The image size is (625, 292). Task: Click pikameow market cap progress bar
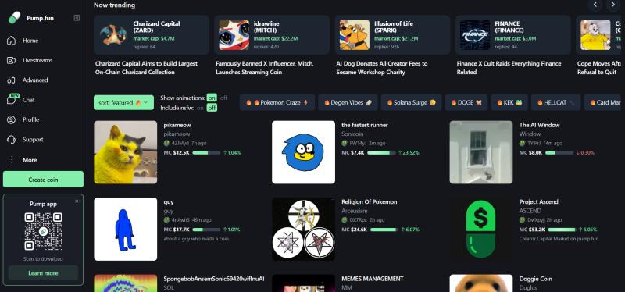pyautogui.click(x=206, y=152)
